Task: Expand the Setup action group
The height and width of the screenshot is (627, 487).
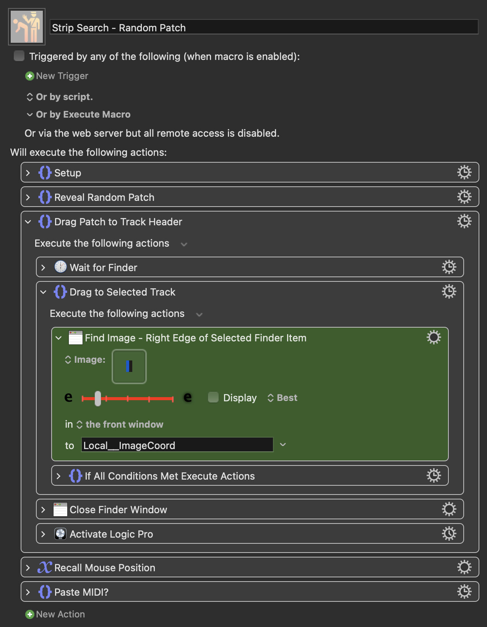Action: [x=28, y=173]
